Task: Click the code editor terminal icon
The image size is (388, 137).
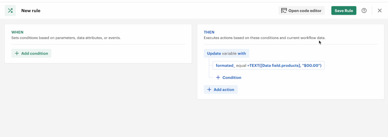Action: click(x=284, y=11)
